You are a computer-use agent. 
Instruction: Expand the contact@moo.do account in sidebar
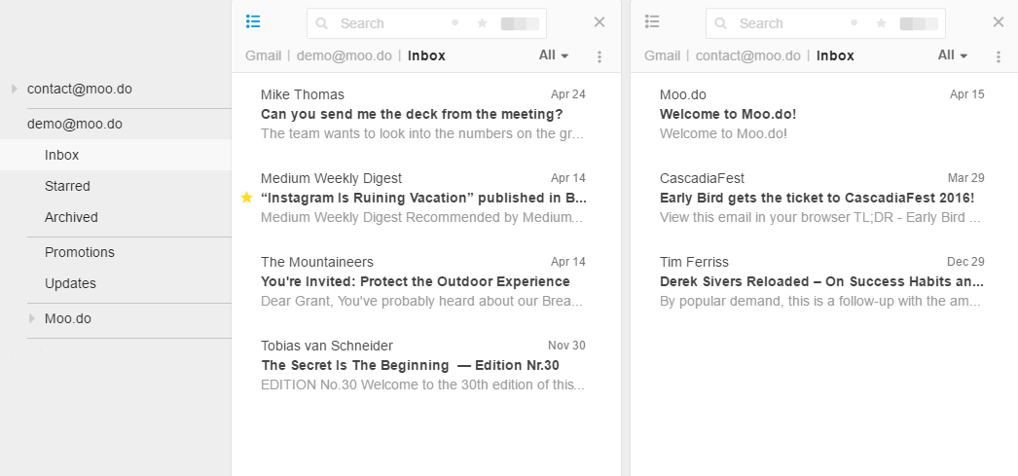[15, 89]
